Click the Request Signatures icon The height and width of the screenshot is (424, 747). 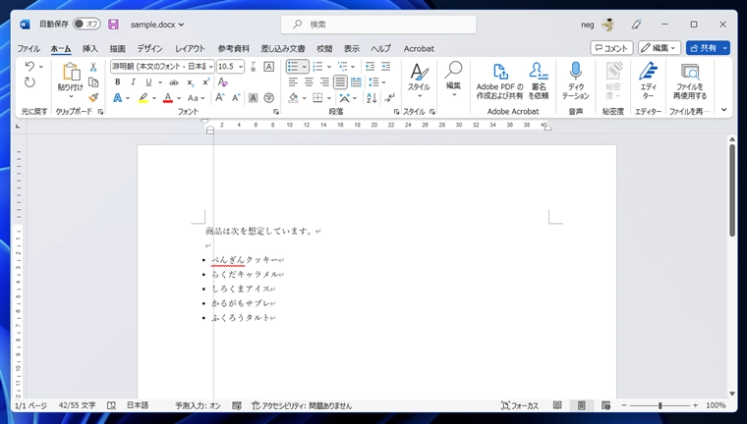click(539, 71)
